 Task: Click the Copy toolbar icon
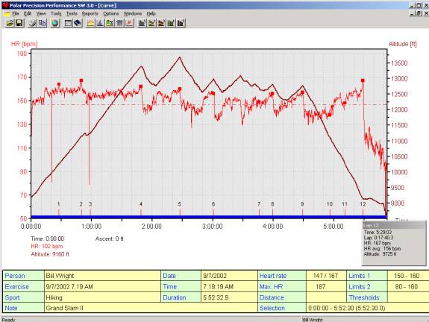tap(42, 23)
